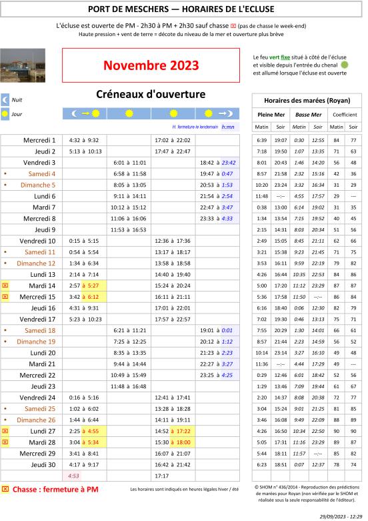This screenshot has height=521, width=368.
Task: Click the underlined green word 'fixe'
Action: pyautogui.click(x=285, y=57)
